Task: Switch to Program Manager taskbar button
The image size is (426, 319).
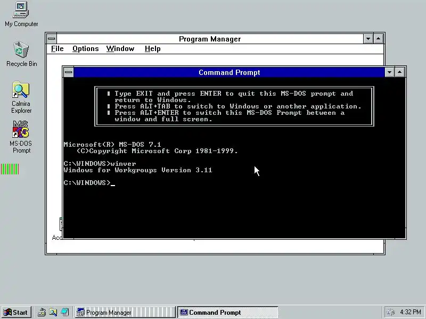Action: [125, 313]
